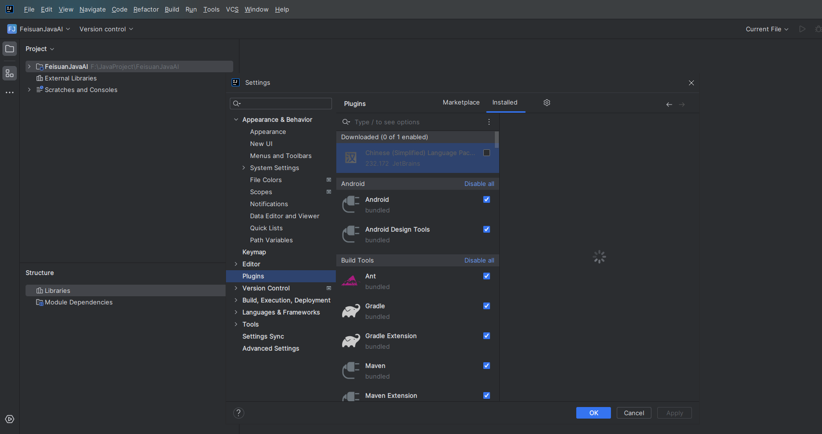Click the Cancel button
Screen dimensions: 822x434
(x=634, y=413)
